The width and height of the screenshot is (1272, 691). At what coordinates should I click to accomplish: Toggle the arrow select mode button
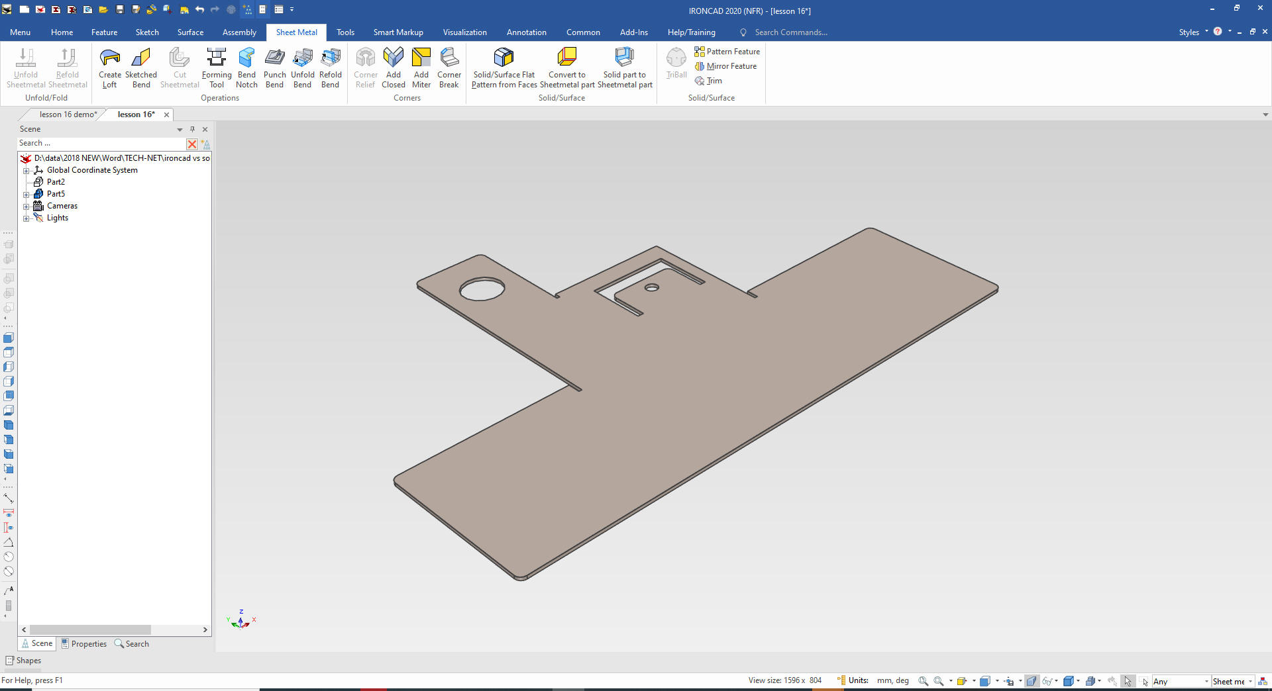[x=1128, y=680]
